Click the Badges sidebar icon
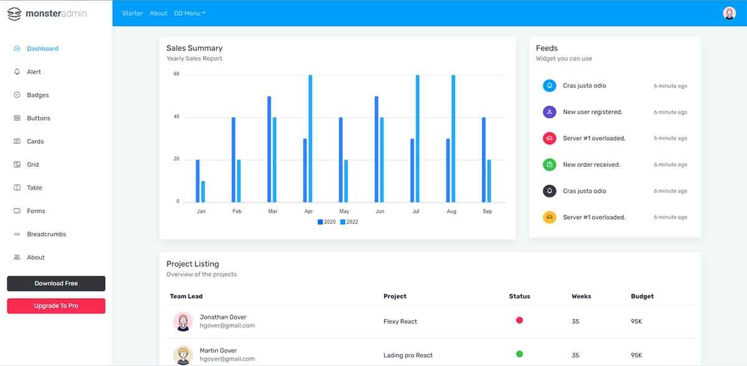The height and width of the screenshot is (366, 747). point(16,95)
